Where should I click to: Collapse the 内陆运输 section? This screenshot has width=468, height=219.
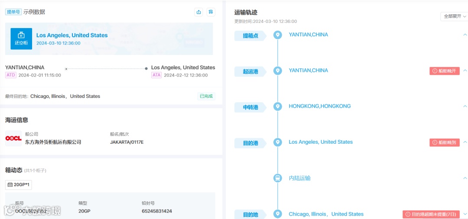point(465,178)
